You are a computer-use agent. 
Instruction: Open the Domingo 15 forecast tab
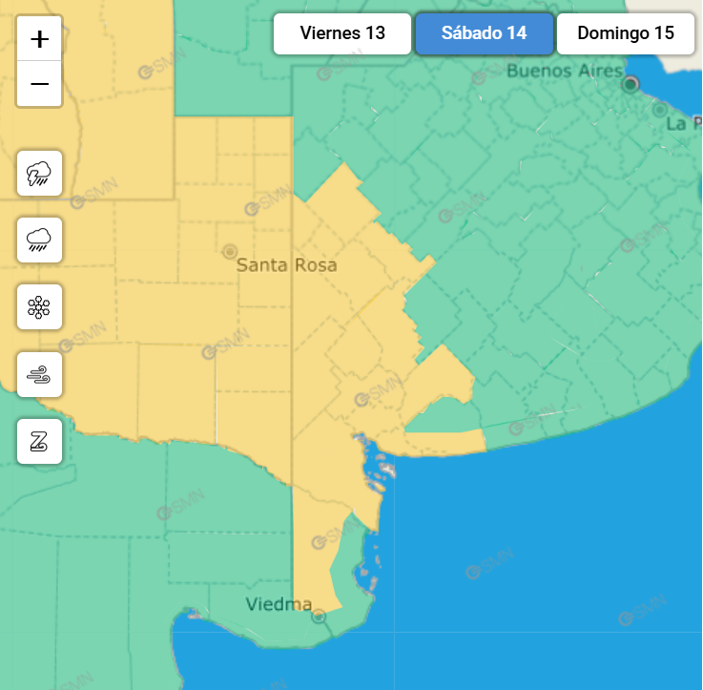pyautogui.click(x=625, y=33)
